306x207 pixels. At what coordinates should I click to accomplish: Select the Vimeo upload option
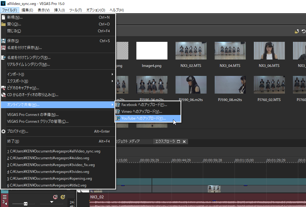142,112
